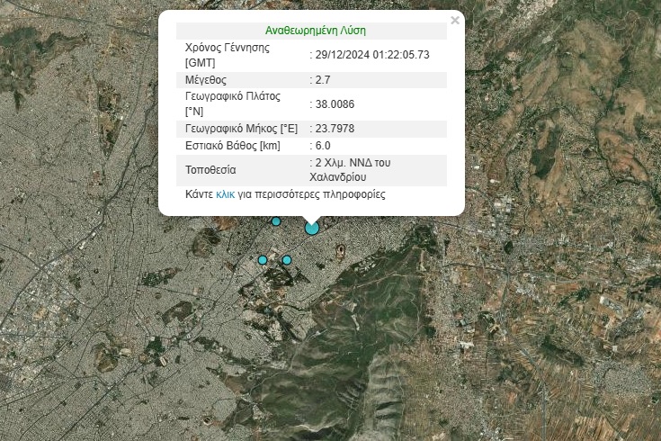The height and width of the screenshot is (441, 661).
Task: Click the 'Γεωγραφικό Πλάτος [°N]' label
Action: pos(233,103)
